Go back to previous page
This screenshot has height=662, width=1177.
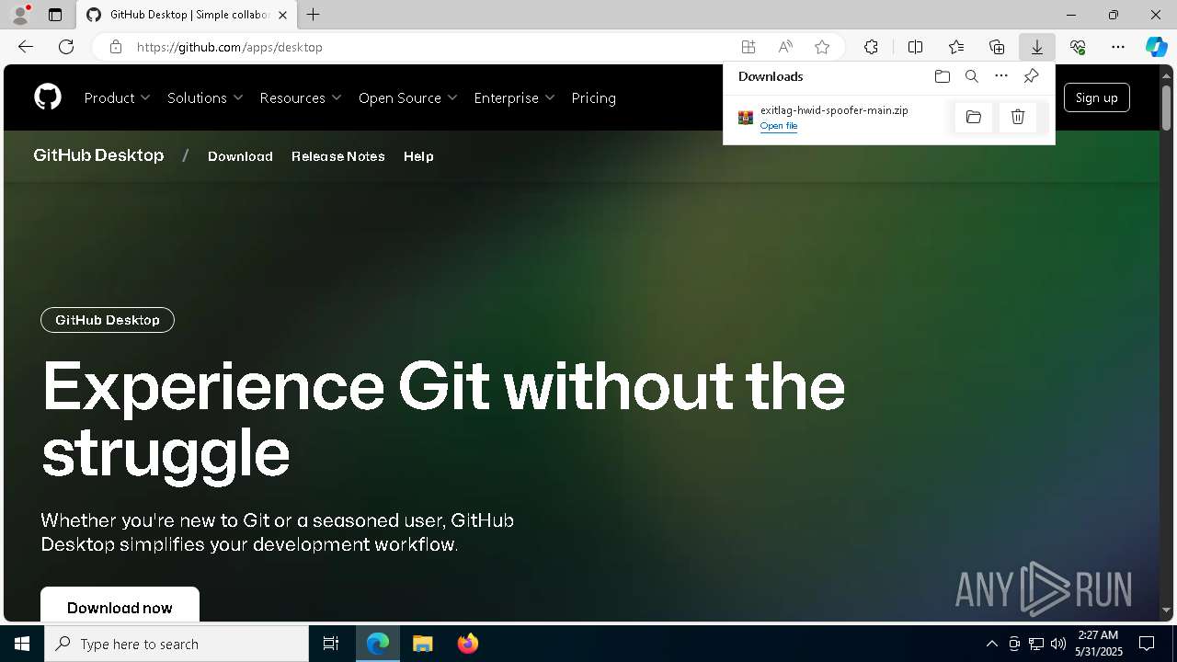coord(26,47)
